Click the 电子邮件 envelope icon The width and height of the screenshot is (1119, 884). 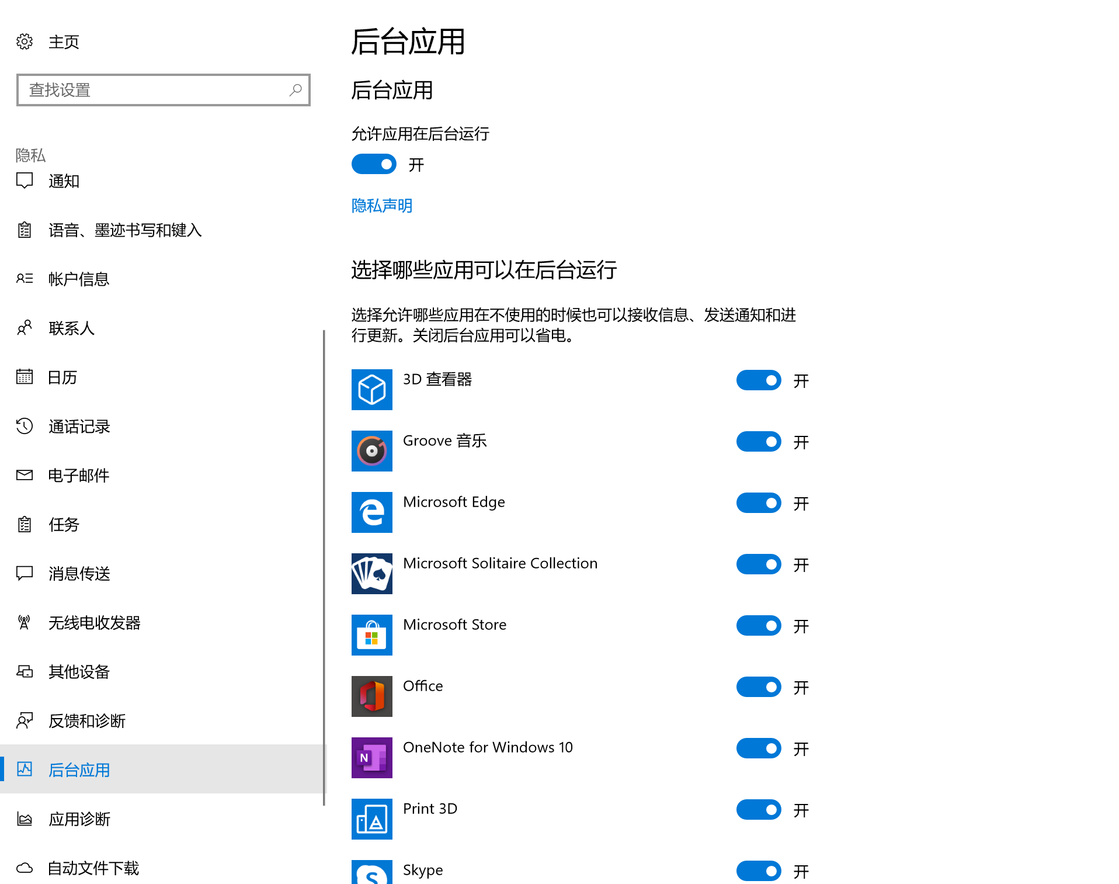click(25, 476)
